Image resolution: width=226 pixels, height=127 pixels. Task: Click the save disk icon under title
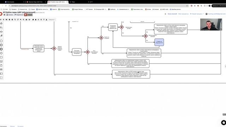4,15
